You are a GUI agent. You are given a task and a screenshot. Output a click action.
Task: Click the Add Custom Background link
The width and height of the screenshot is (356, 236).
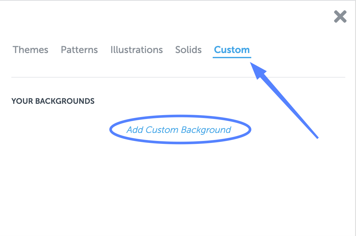179,130
